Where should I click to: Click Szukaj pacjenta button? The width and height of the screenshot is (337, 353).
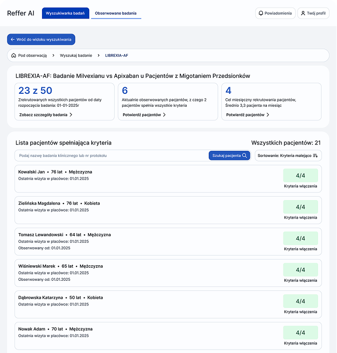point(229,155)
